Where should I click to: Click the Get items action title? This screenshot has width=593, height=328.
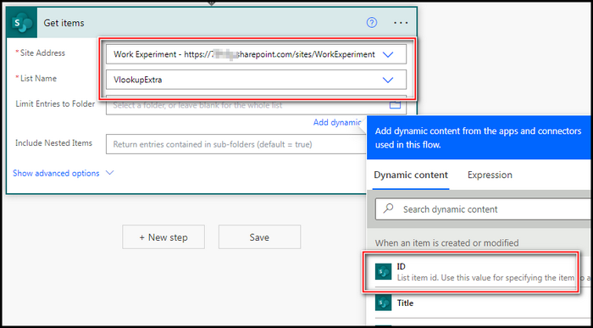64,23
